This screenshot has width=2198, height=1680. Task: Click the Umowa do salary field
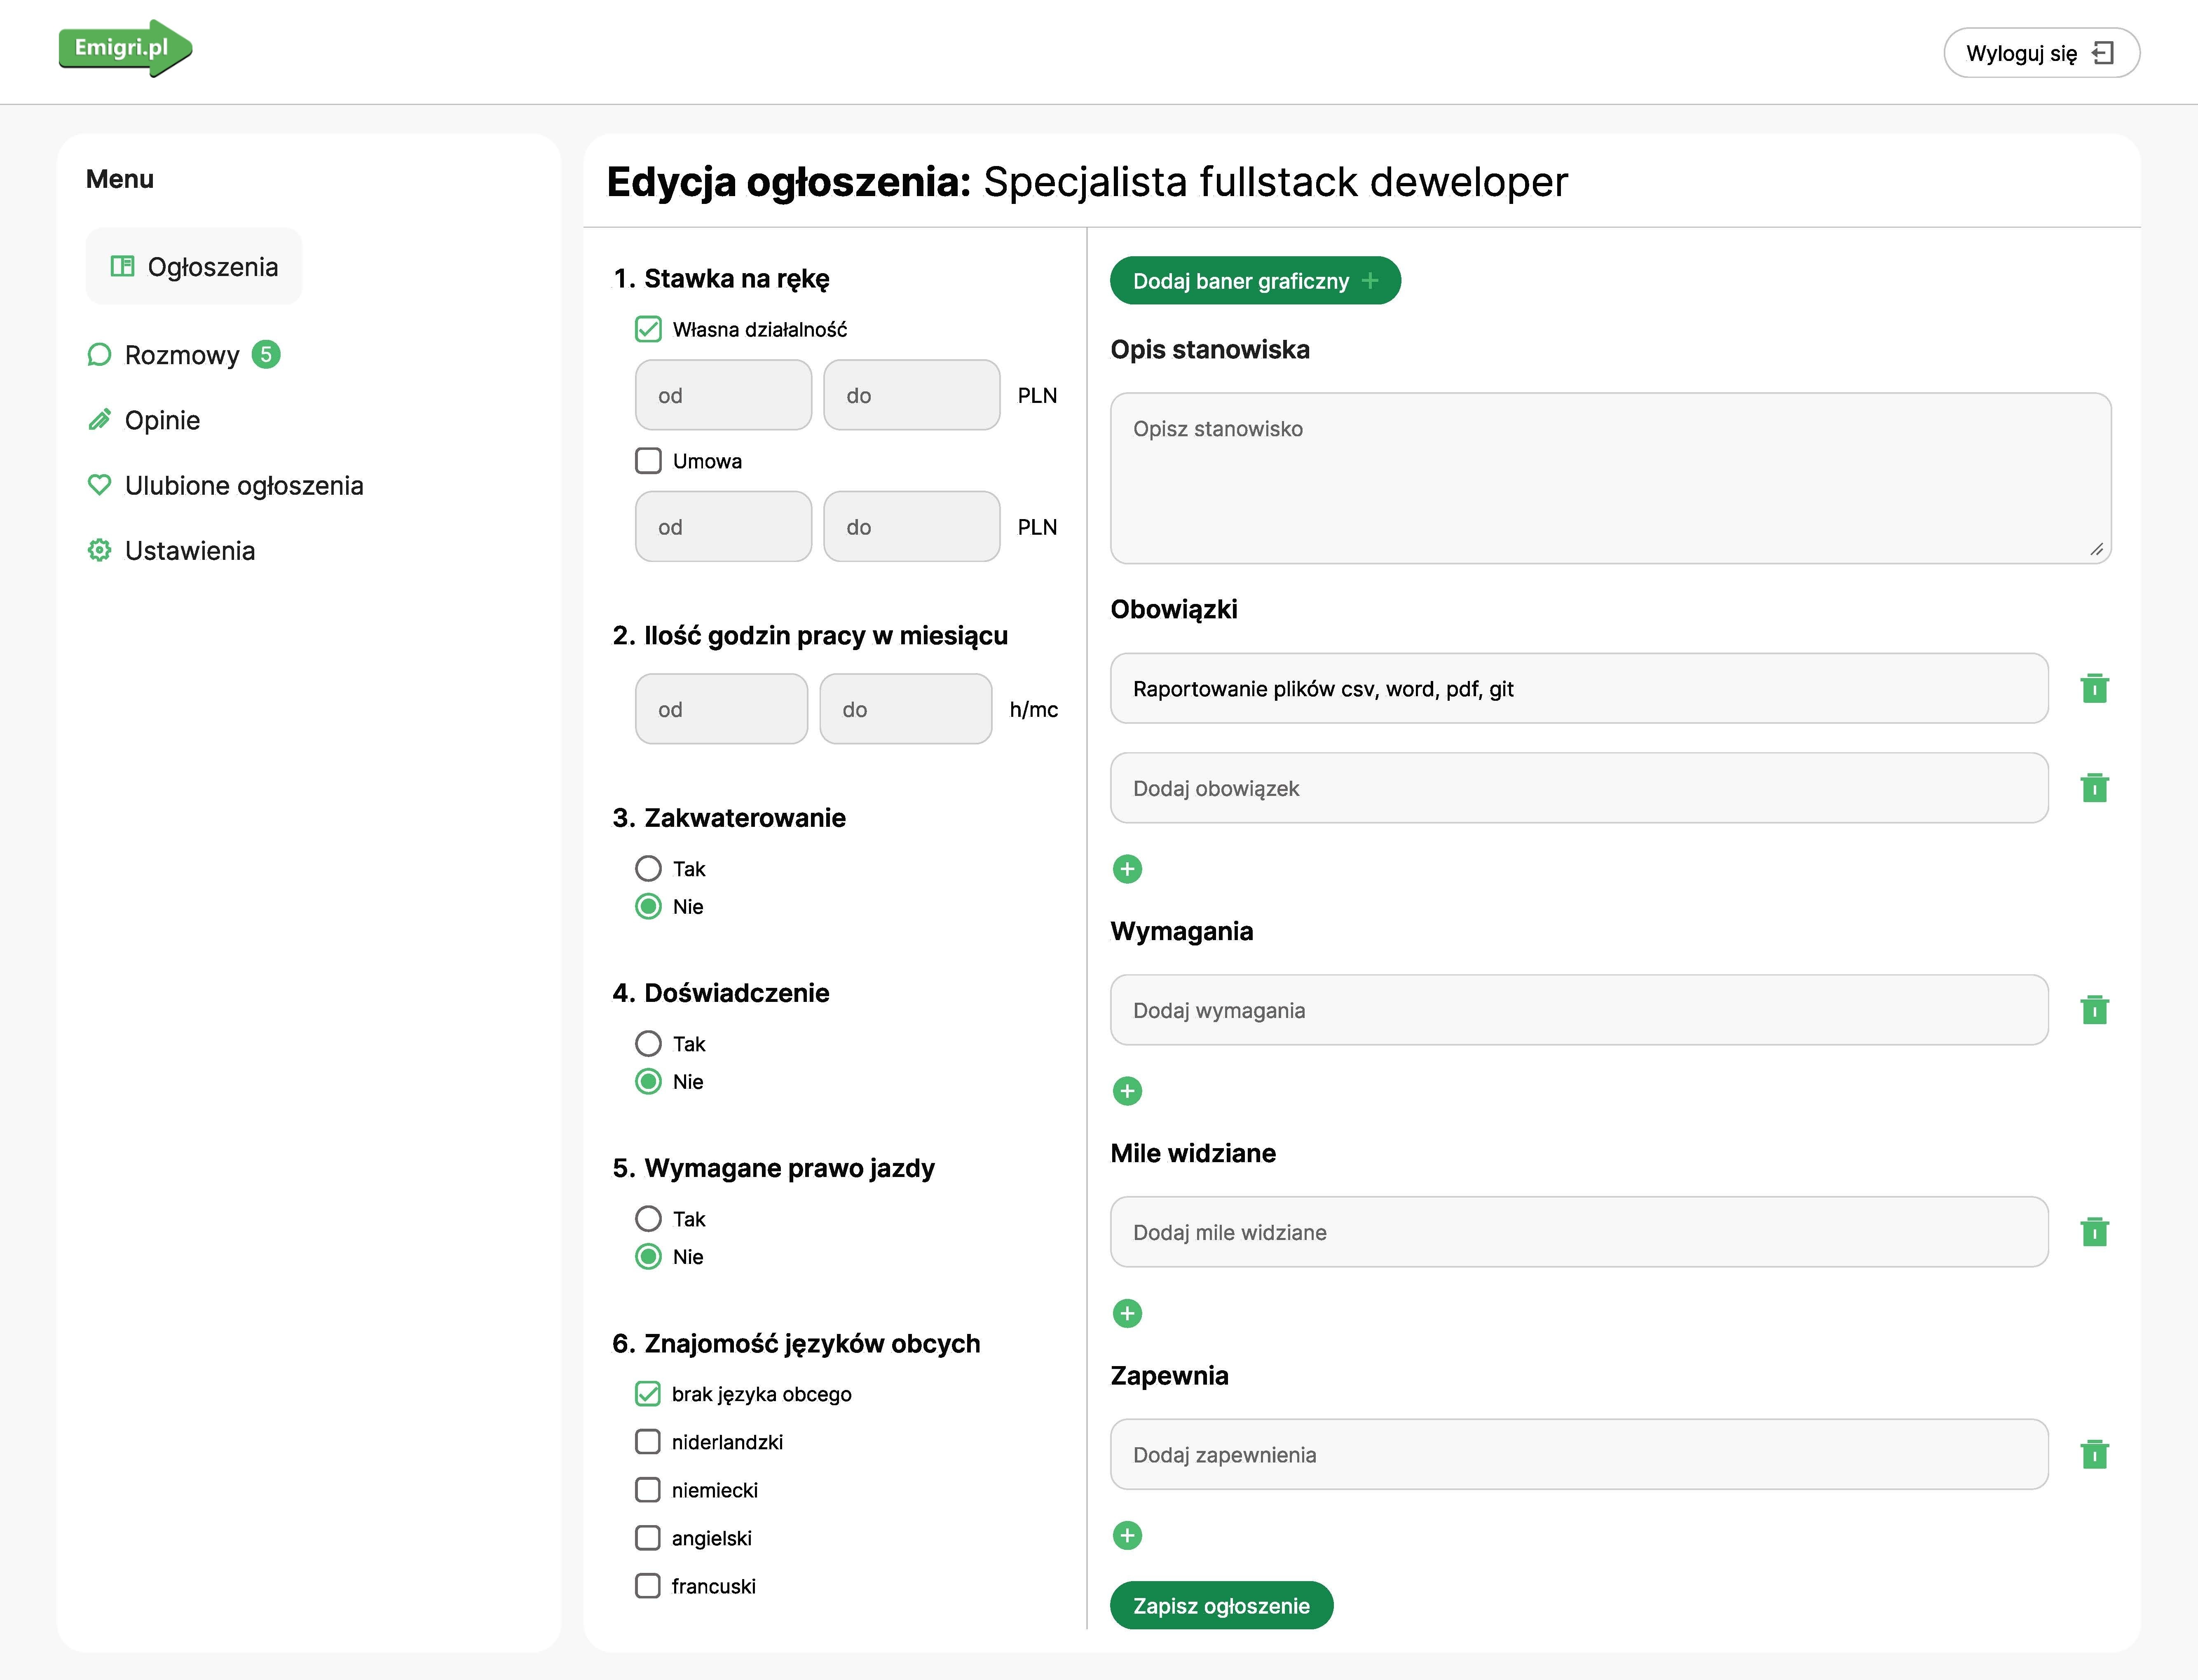point(911,527)
